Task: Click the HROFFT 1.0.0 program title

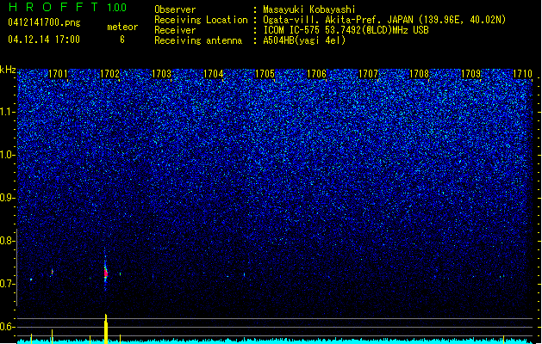Action: point(67,7)
